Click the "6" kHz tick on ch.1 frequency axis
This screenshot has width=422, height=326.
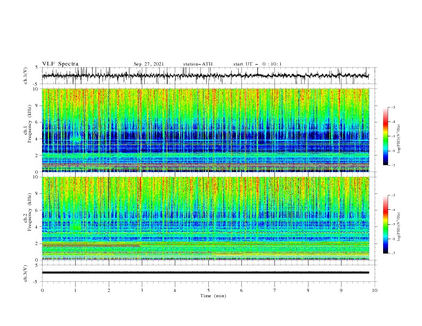[x=38, y=122]
